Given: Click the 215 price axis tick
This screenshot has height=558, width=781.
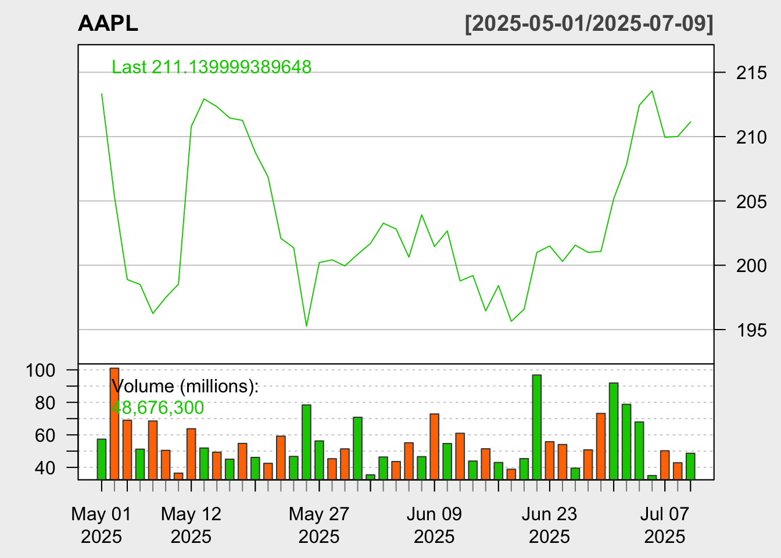Looking at the screenshot, I should coord(751,73).
